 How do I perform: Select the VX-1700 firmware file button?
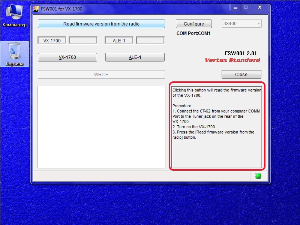pos(67,57)
